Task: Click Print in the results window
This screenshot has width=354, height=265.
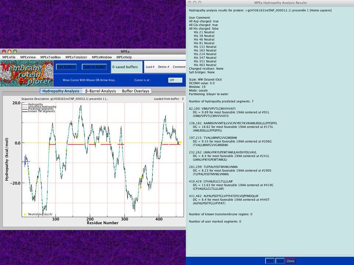Action: tap(270, 261)
